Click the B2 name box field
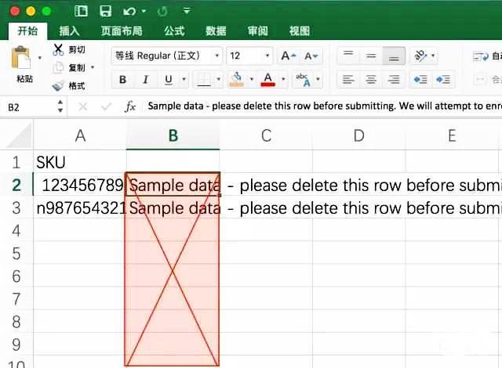The width and height of the screenshot is (502, 368). 31,106
